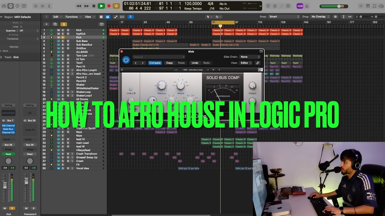The image size is (385, 216).
Task: Toggle the metronome click icon
Action: click(307, 6)
